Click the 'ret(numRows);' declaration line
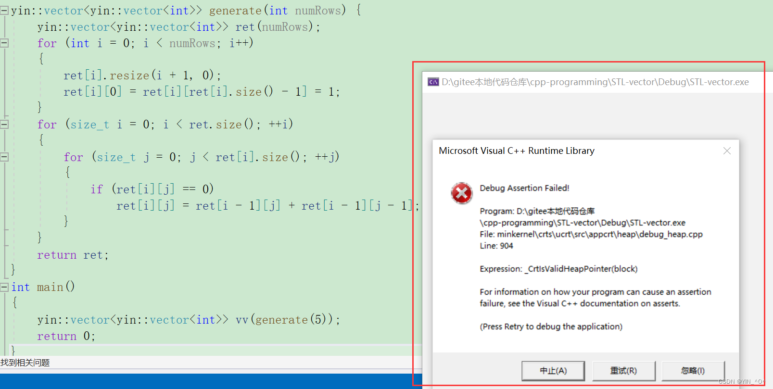This screenshot has width=773, height=389. click(179, 27)
